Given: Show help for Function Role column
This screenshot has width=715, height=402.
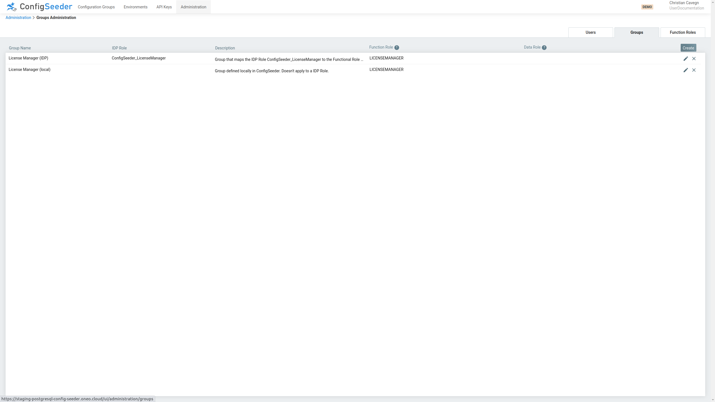Looking at the screenshot, I should point(397,47).
